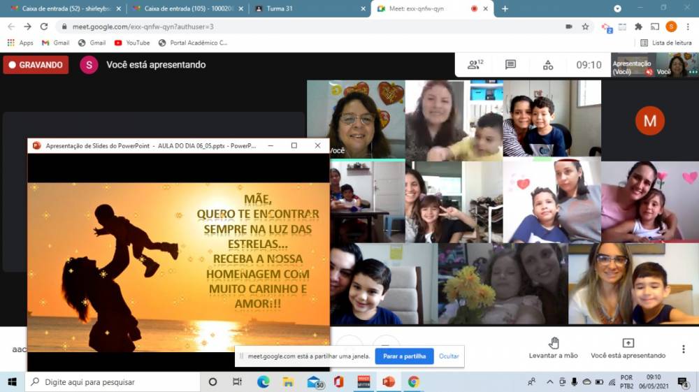Image resolution: width=699 pixels, height=392 pixels.
Task: Toggle the microphone icon in the system tray
Action: click(x=574, y=382)
